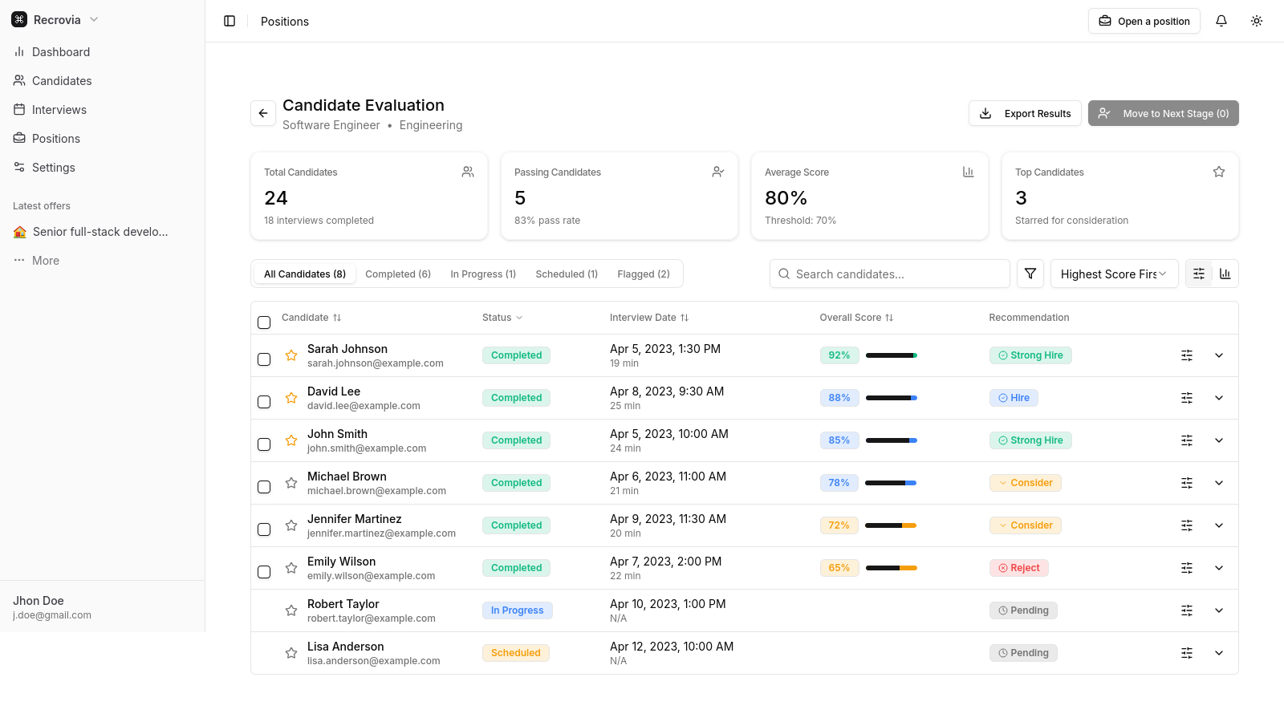Switch to chart view icon
1284x726 pixels.
[1225, 274]
